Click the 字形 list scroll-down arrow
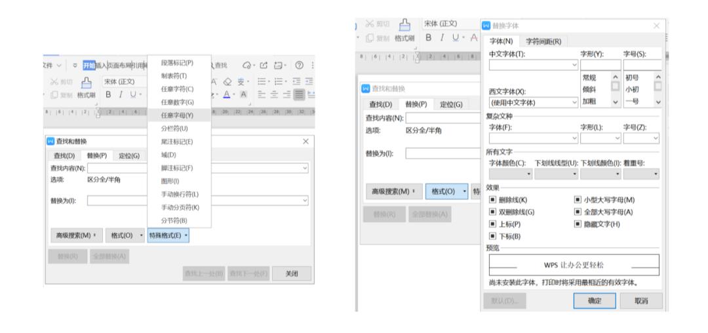This screenshot has height=333, width=708. [x=616, y=102]
